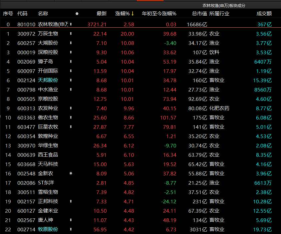Sort by the 名称 column header

(x=43, y=13)
